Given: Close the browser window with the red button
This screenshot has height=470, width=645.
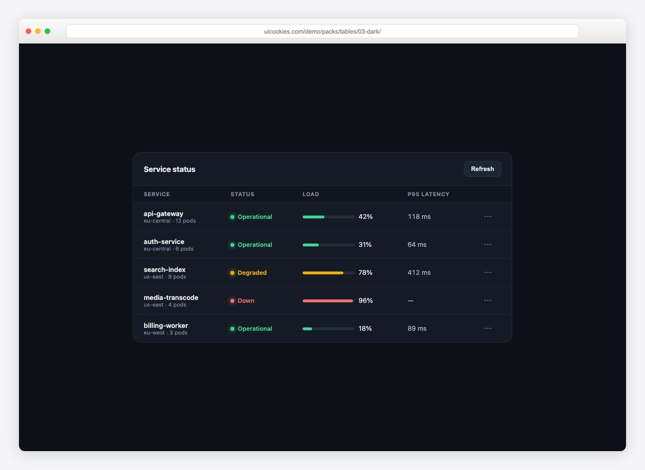Looking at the screenshot, I should click(x=28, y=31).
